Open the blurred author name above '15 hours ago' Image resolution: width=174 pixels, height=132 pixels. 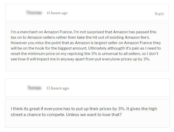point(34,13)
